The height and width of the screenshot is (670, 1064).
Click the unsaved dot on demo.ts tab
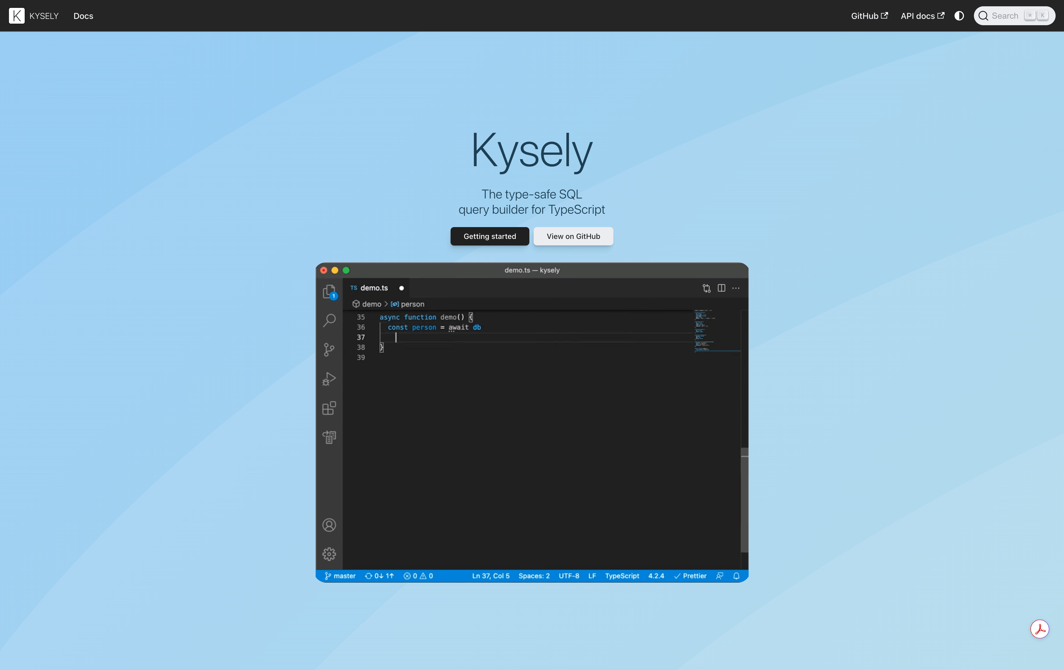(401, 289)
